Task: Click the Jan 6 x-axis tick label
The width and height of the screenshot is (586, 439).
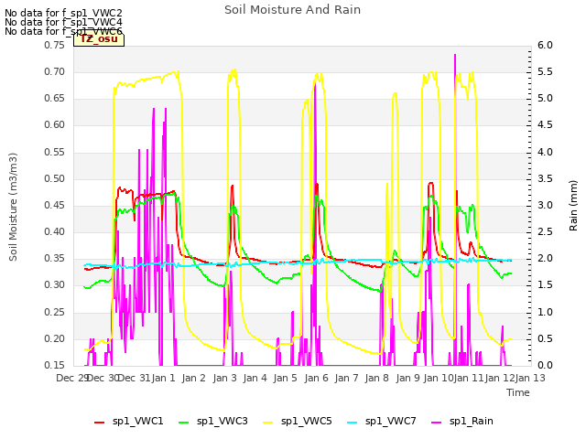Action: point(316,378)
